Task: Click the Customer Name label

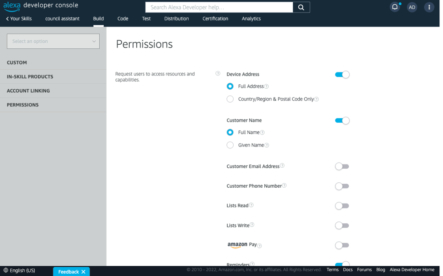Action: point(244,120)
